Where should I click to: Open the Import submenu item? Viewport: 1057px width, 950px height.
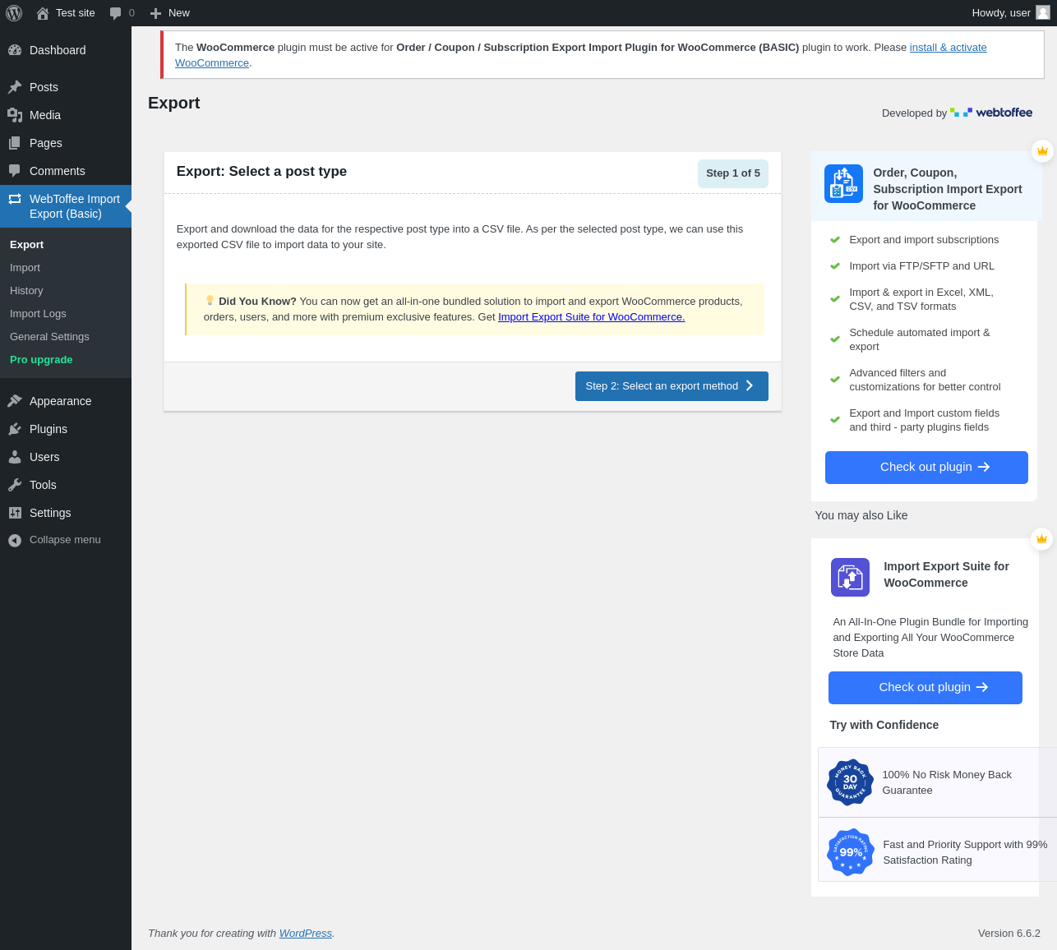click(x=25, y=268)
